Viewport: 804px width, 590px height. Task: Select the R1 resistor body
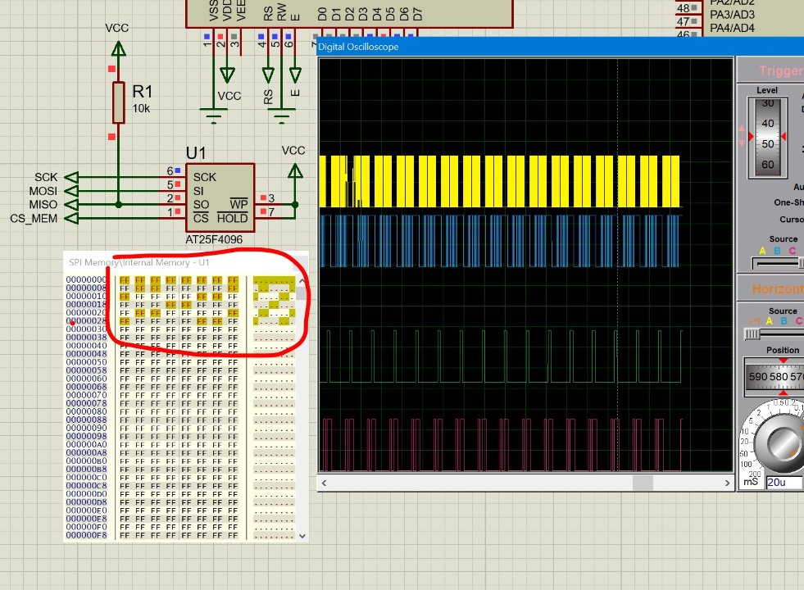pyautogui.click(x=119, y=102)
